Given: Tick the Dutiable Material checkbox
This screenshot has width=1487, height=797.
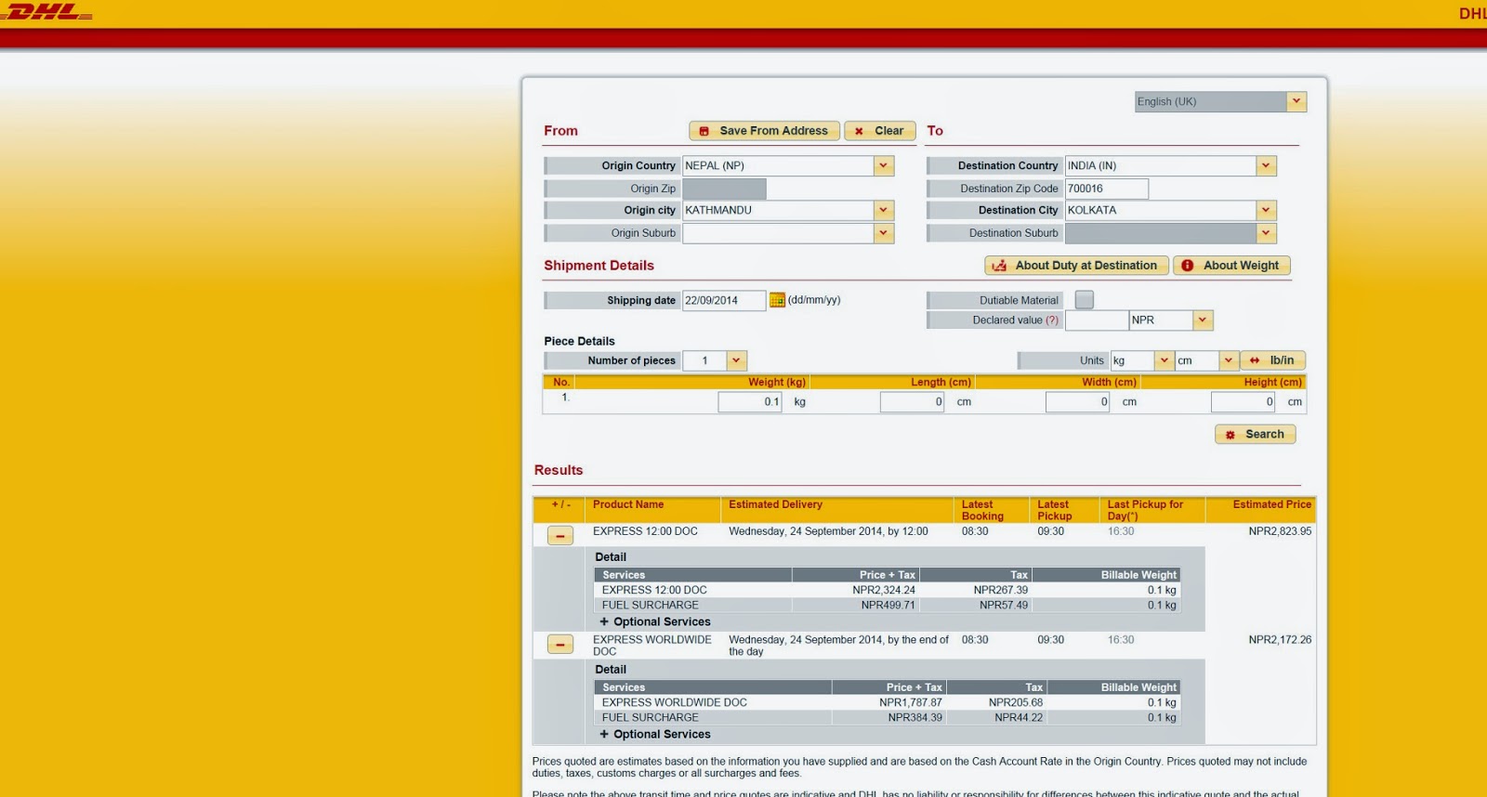Looking at the screenshot, I should (x=1084, y=299).
